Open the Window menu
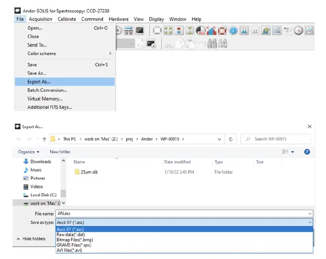Screen dimensions: 326x259 click(178, 19)
